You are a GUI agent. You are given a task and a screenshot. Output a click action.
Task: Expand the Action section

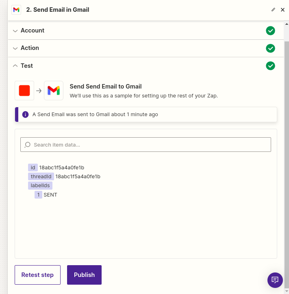(x=30, y=48)
